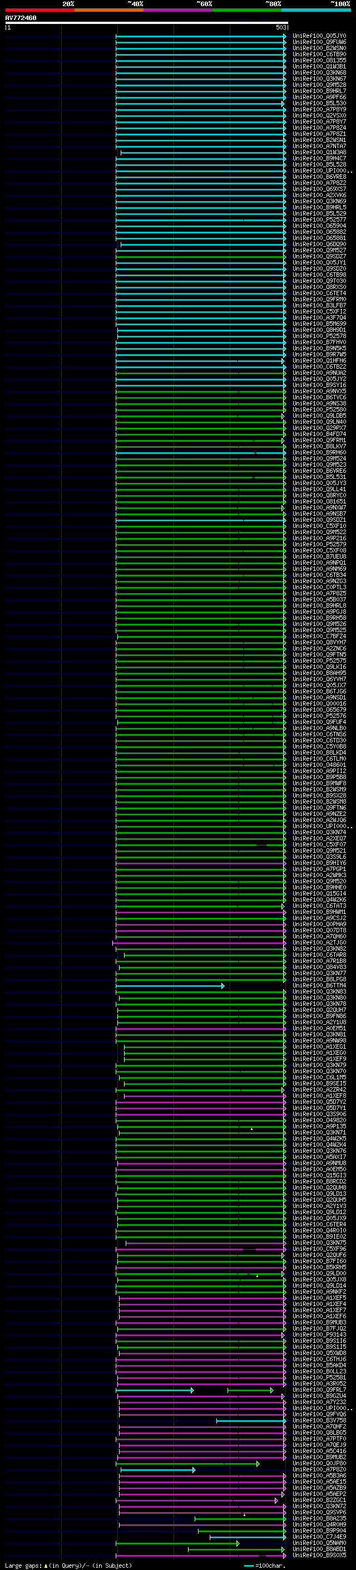Screen dimensions: 356x1570
Task: Click hit label UniRef100_Q69XS7
Action: [319, 189]
